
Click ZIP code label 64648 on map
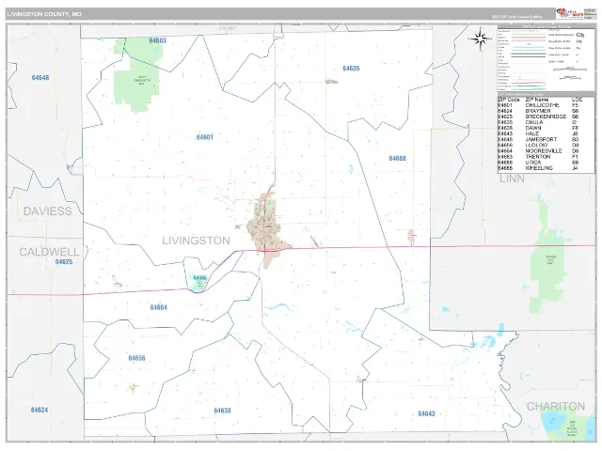40,77
